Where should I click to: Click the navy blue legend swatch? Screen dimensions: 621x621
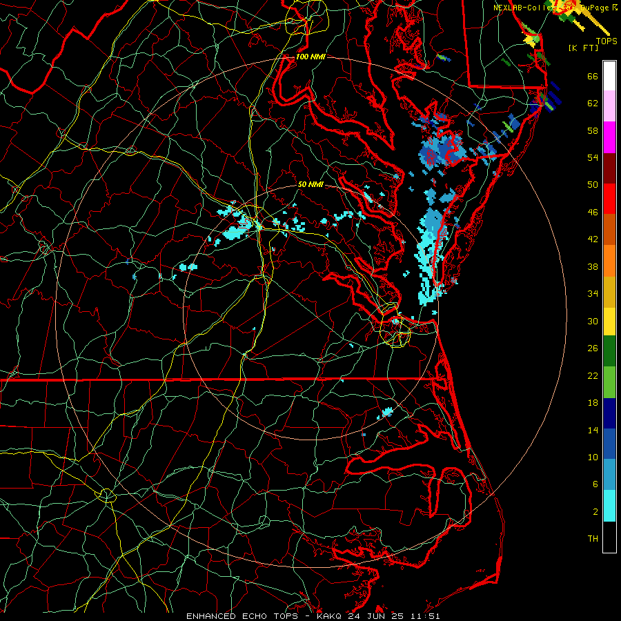(x=609, y=413)
